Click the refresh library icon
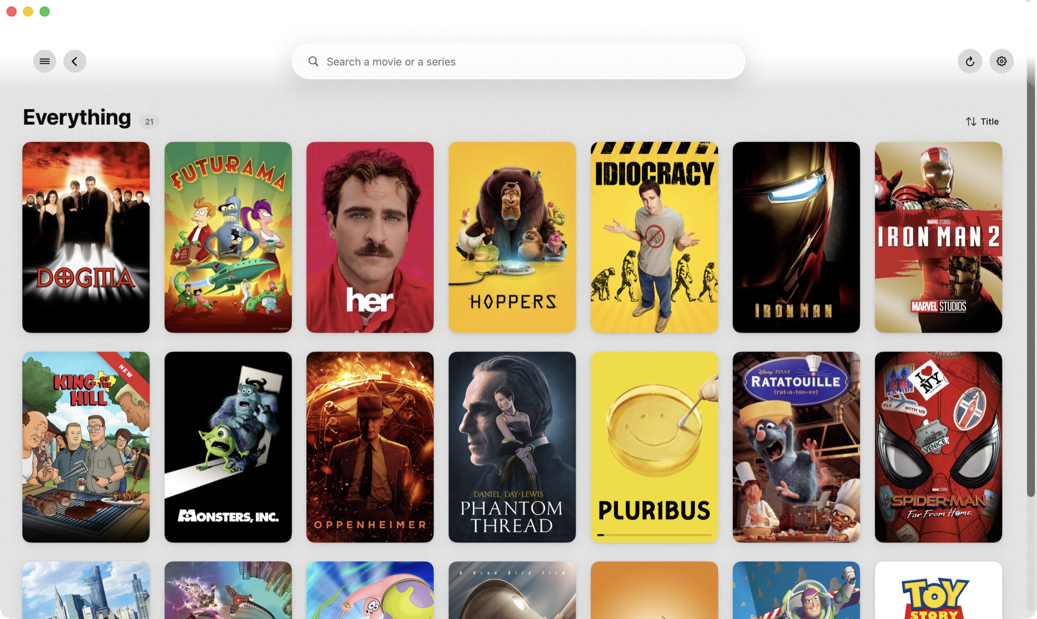This screenshot has height=619, width=1037. pyautogui.click(x=970, y=61)
